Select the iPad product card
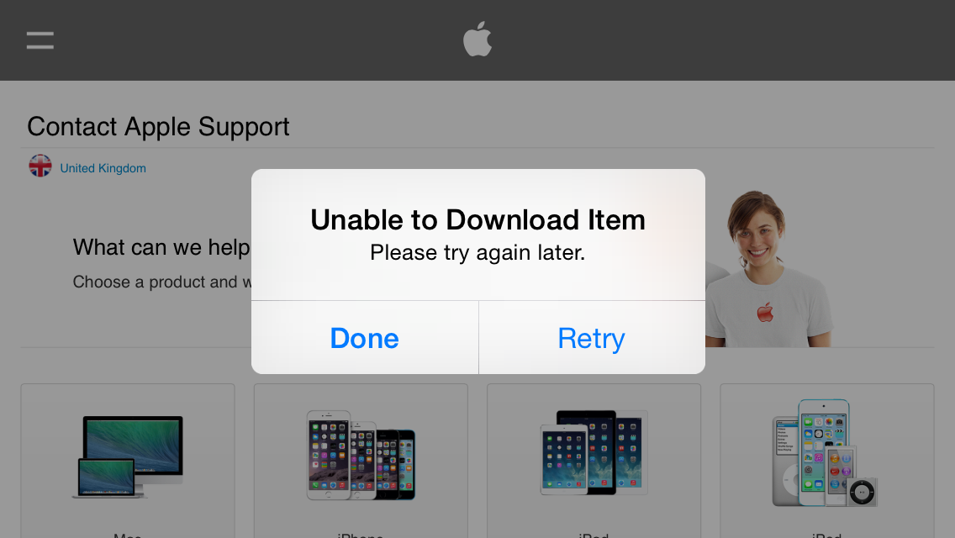 click(594, 461)
